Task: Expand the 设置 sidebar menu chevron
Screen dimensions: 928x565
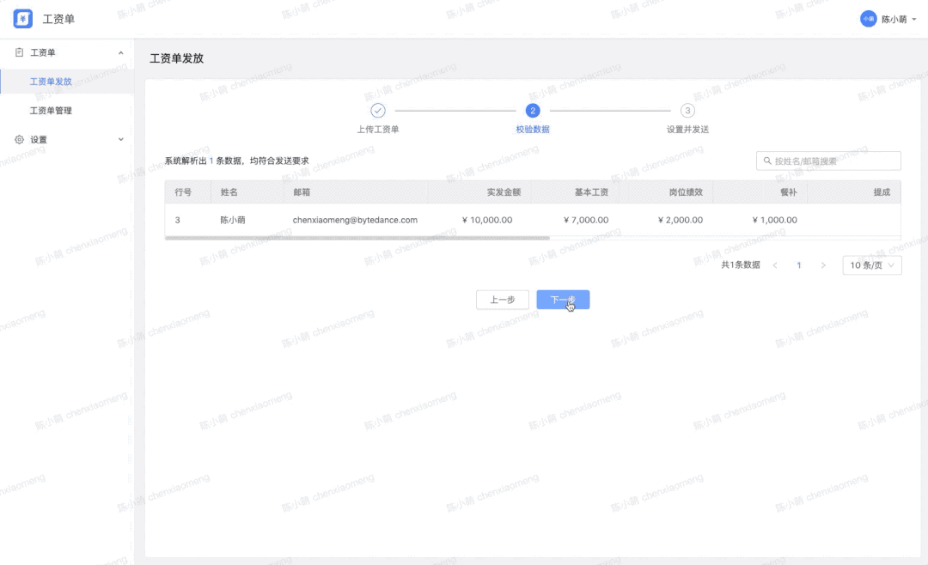Action: coord(121,140)
